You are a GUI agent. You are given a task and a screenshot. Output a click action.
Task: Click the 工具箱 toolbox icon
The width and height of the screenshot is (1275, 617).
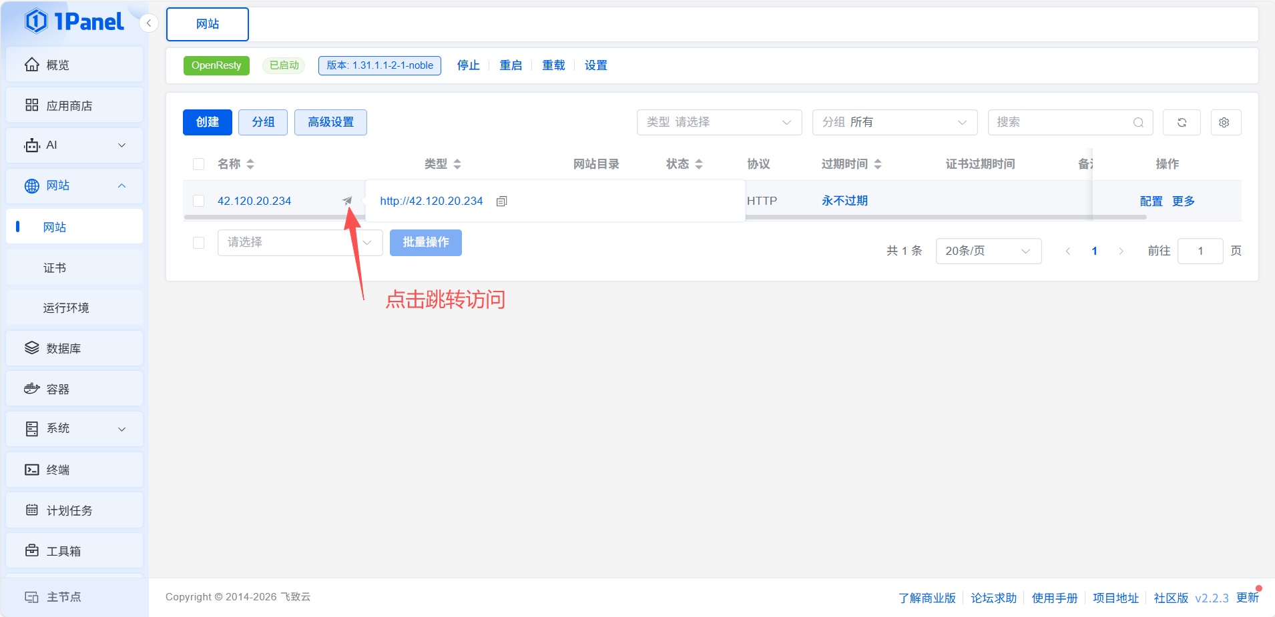click(31, 550)
